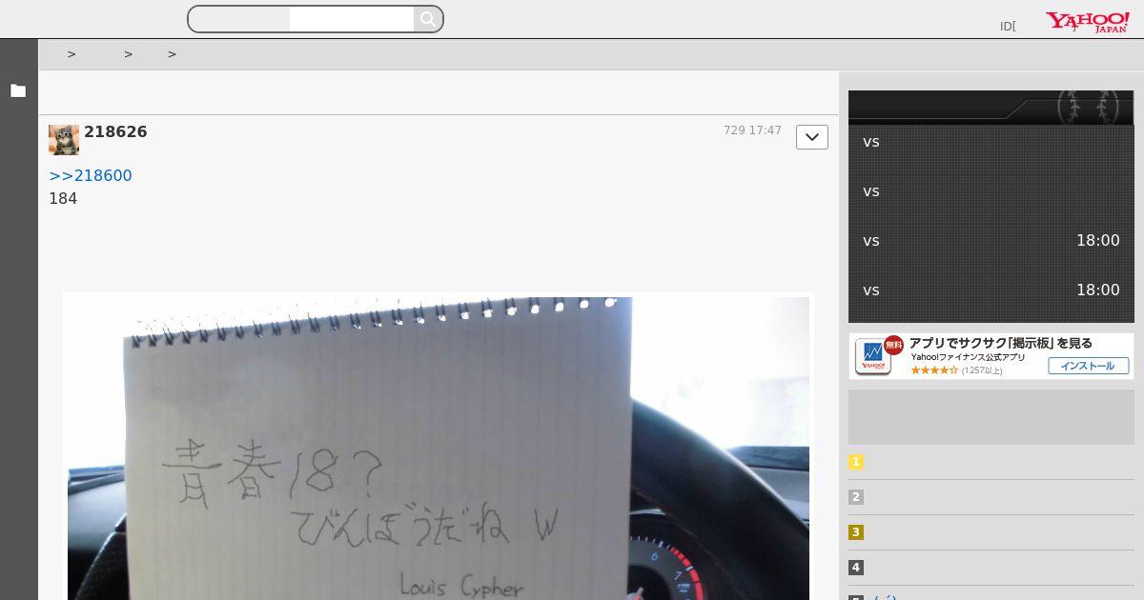Follow the >>218600 reply link
Image resolution: width=1144 pixels, height=600 pixels.
91,175
